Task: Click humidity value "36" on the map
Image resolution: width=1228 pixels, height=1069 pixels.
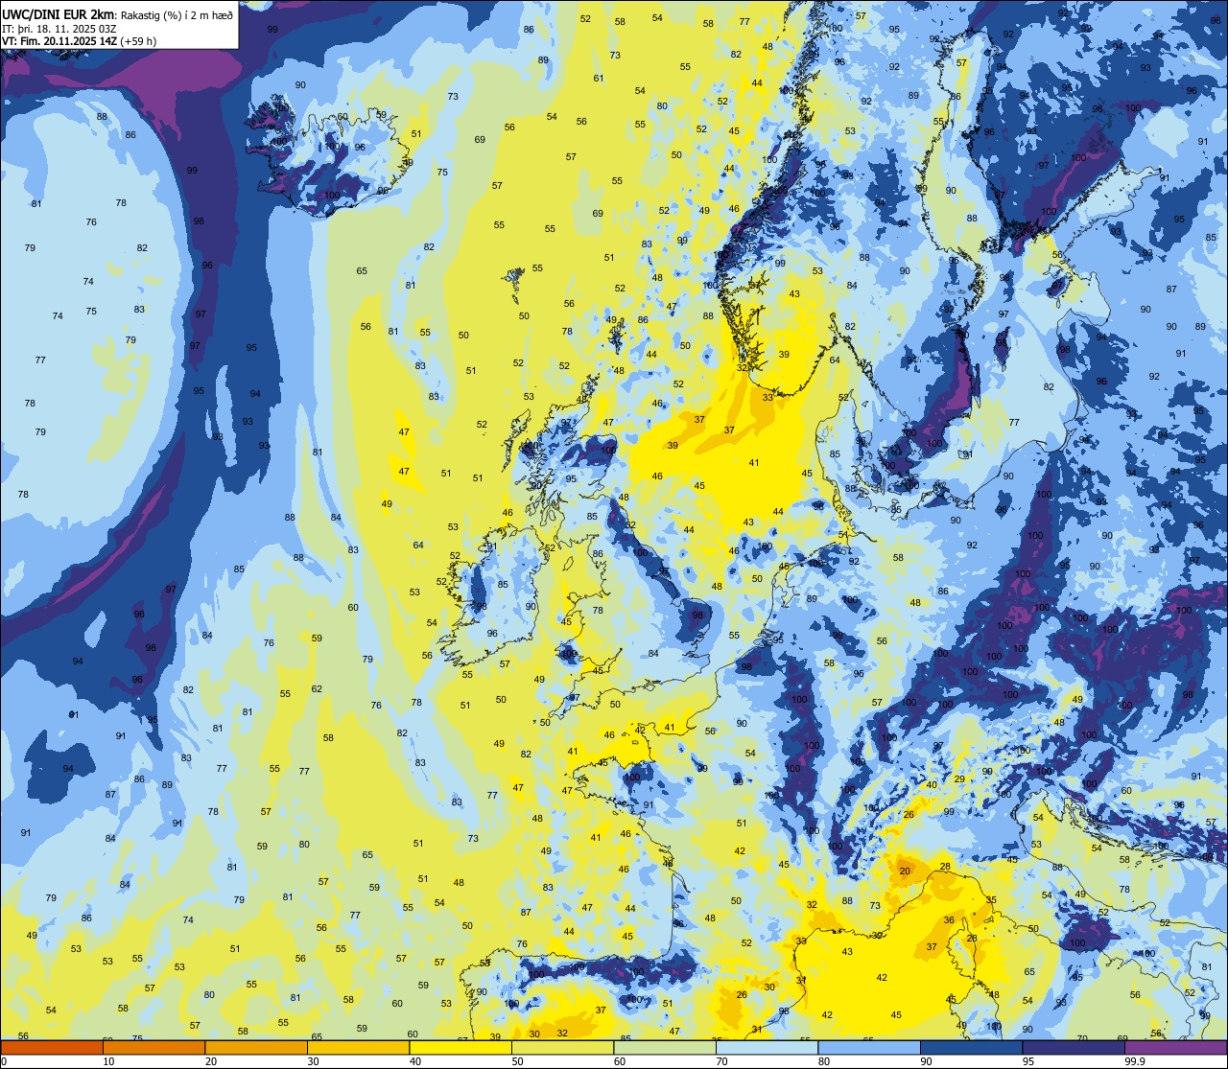Action: pyautogui.click(x=949, y=919)
